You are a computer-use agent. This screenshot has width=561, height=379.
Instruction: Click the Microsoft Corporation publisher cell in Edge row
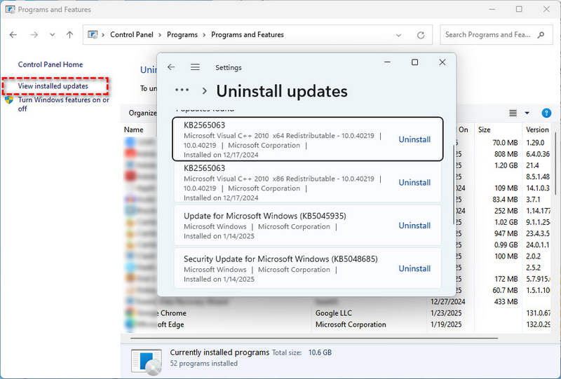(351, 324)
